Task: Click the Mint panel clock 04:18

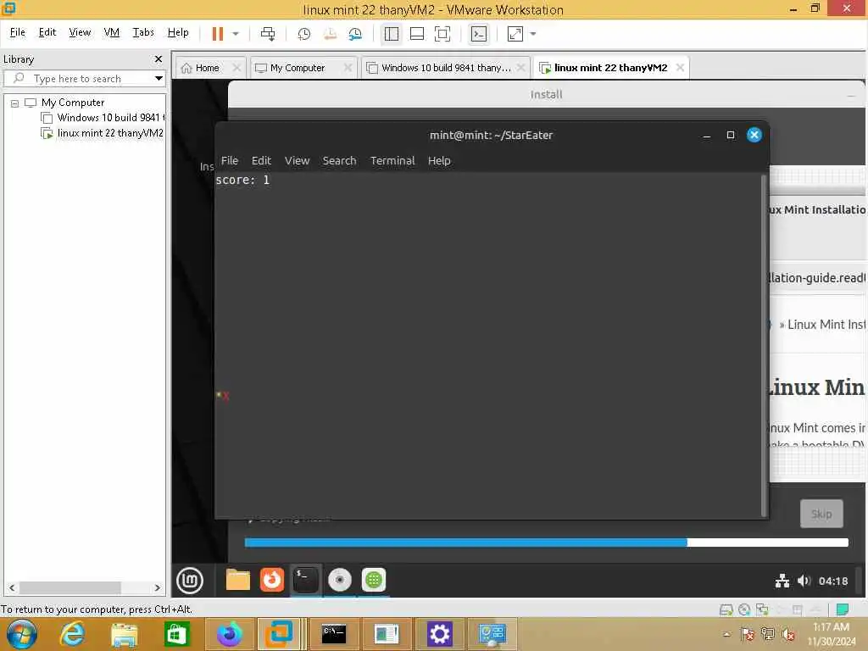Action: pos(833,581)
